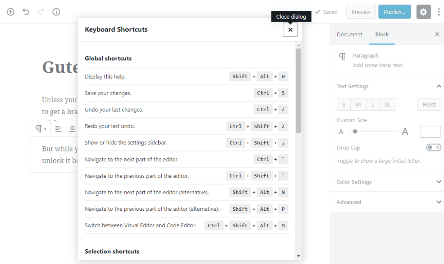Close the Keyboard Shortcuts dialog
444x264 pixels.
290,29
